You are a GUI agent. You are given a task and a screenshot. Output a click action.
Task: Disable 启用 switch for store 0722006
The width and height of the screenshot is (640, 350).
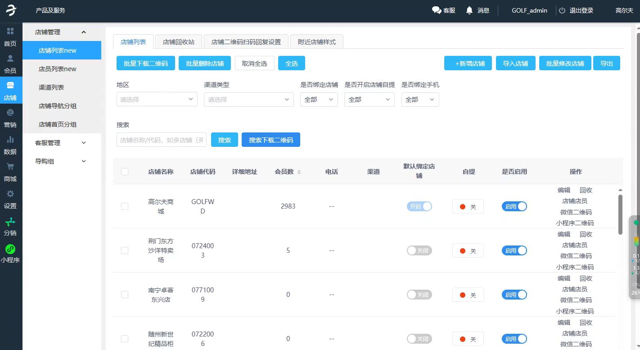pos(514,339)
